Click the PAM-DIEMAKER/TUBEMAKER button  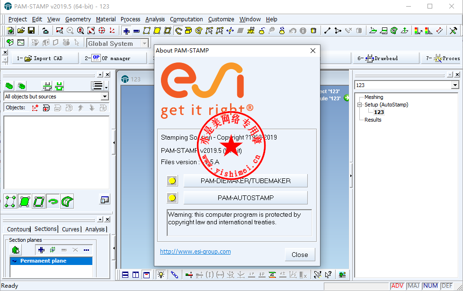(x=245, y=181)
